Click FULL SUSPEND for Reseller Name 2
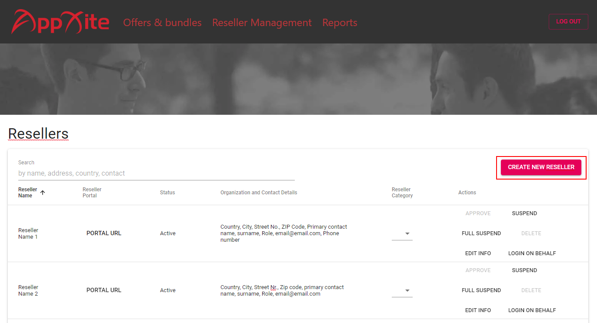This screenshot has width=597, height=323. coord(481,290)
